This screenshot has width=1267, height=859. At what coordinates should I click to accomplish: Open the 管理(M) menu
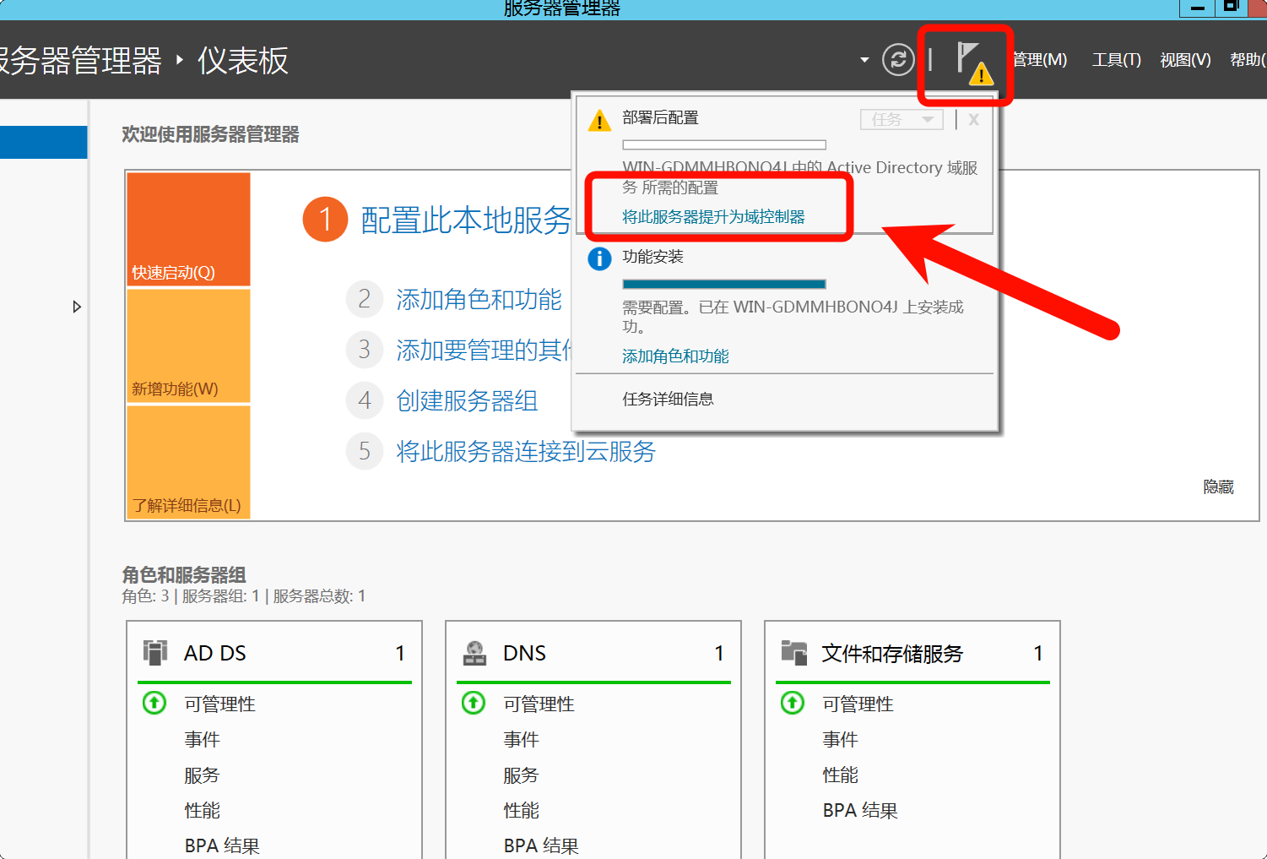pos(1040,60)
